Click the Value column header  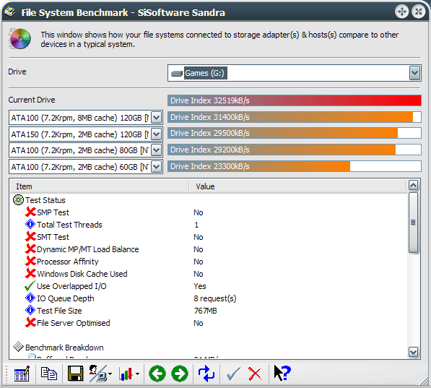tap(298, 186)
